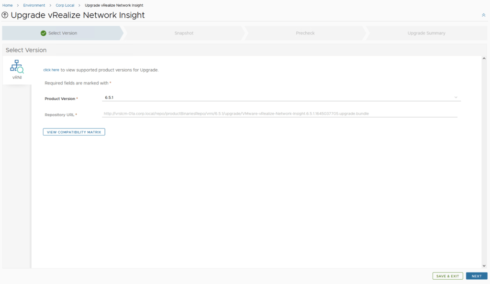The image size is (490, 284).
Task: Click the green checkmark on Select Version step
Action: coord(44,33)
